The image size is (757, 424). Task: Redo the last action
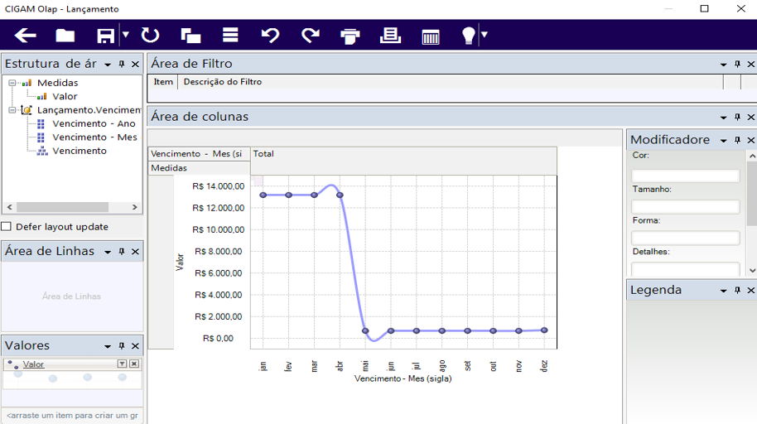point(310,36)
